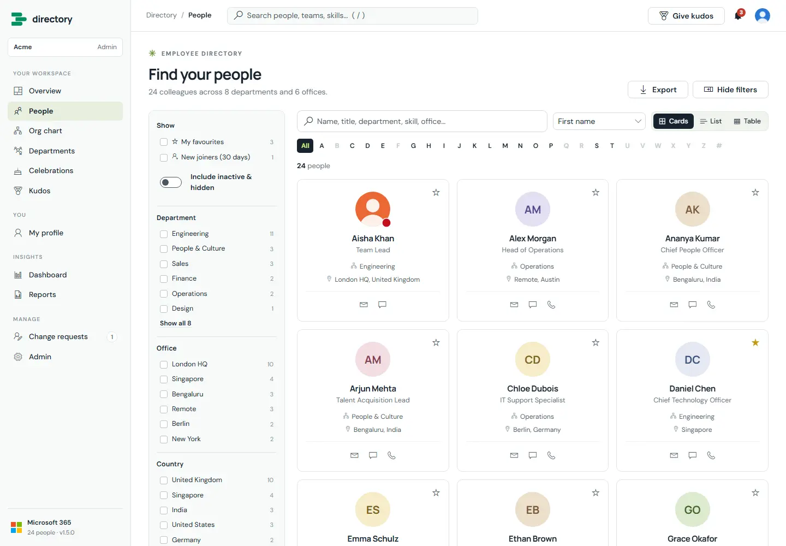The image size is (786, 546).
Task: Toggle Include inactive & hidden switch
Action: 171,182
